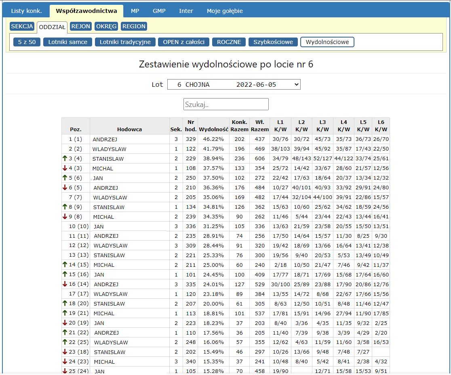Click the 5 z 50 button
Screen dimensions: 451x375
[27, 42]
